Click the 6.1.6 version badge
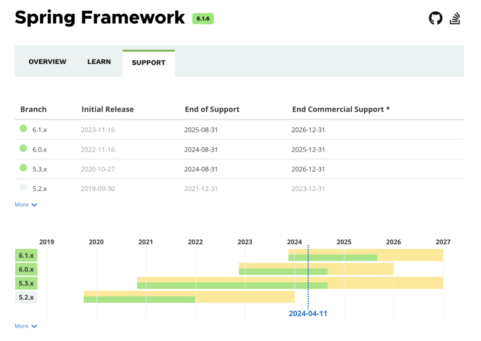Image resolution: width=481 pixels, height=341 pixels. coord(203,19)
